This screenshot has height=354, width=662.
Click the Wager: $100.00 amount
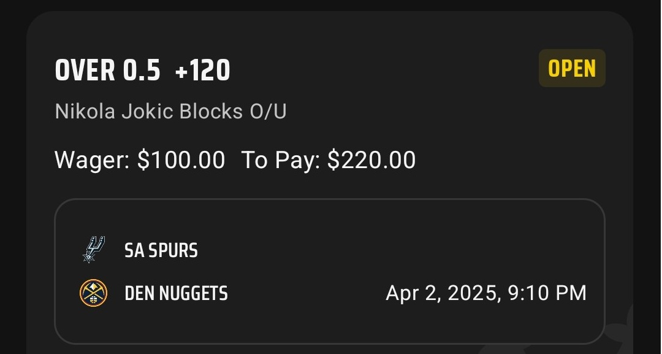(x=140, y=160)
